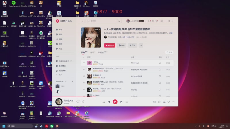Switch to mini player mode icon
The image size is (230, 129).
pyautogui.click(x=162, y=21)
